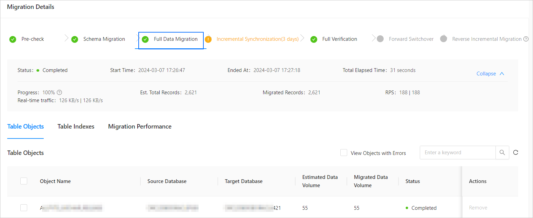This screenshot has width=533, height=218.
Task: Open the Migration Performance tab
Action: pos(140,126)
